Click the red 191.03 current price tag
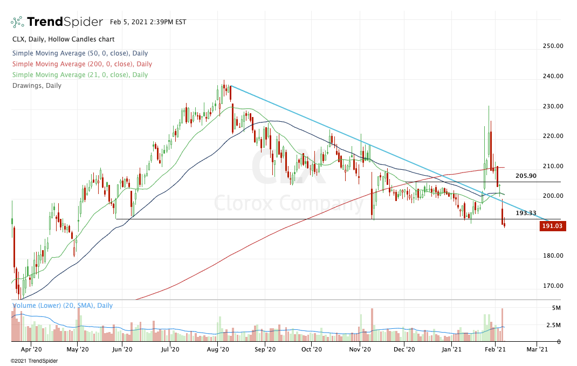577x366 pixels. [553, 226]
